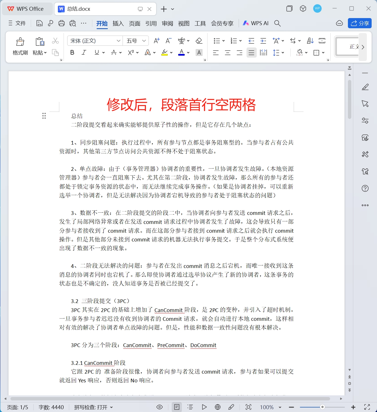Screen dimensions: 377x412
Task: Toggle italic formatting
Action: [x=84, y=52]
